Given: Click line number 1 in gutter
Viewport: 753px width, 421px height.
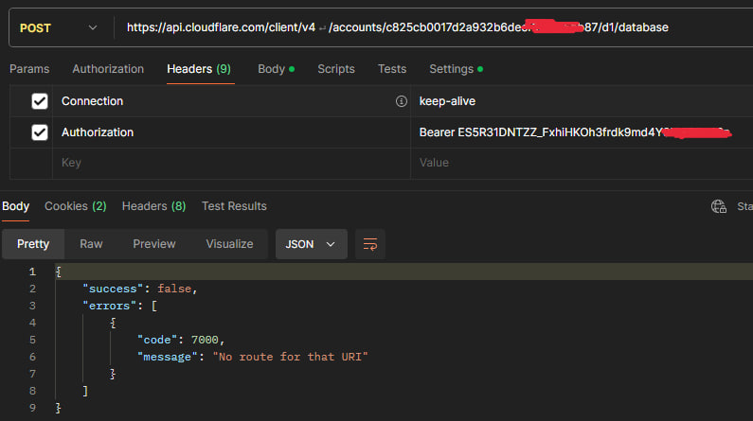Looking at the screenshot, I should point(32,272).
